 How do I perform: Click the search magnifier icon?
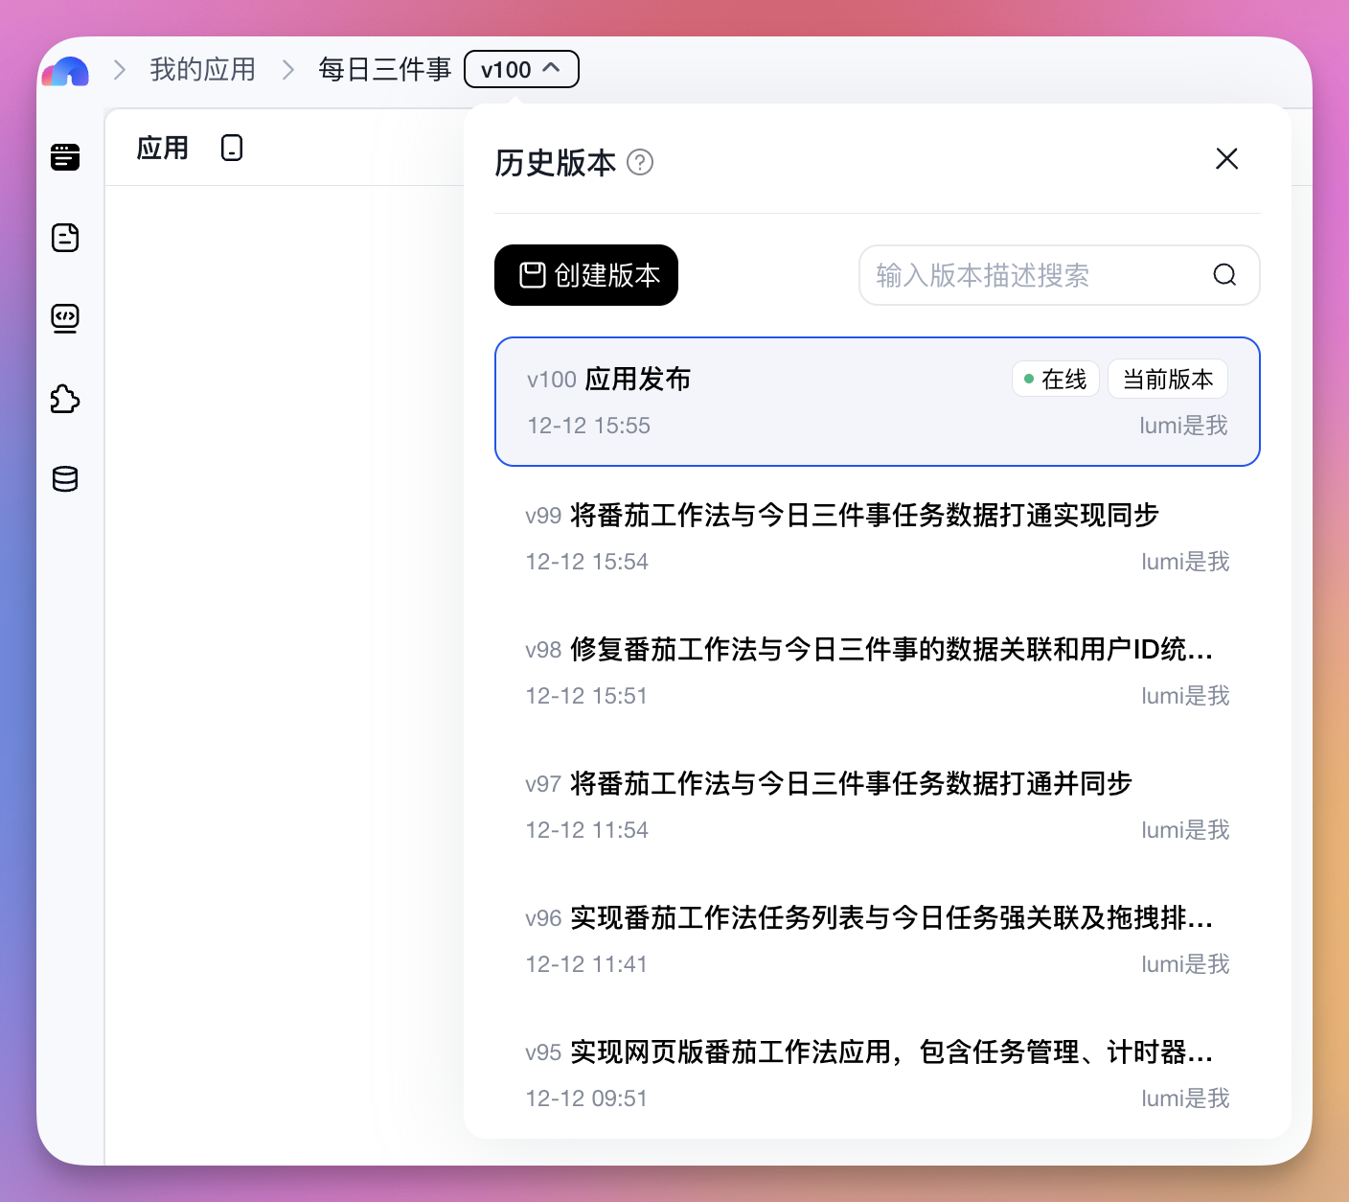(x=1224, y=276)
